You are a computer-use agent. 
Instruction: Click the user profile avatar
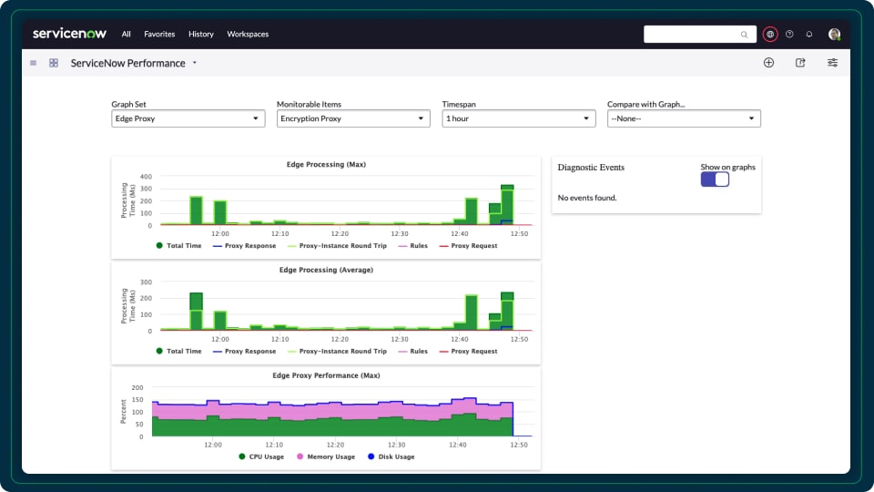tap(834, 35)
